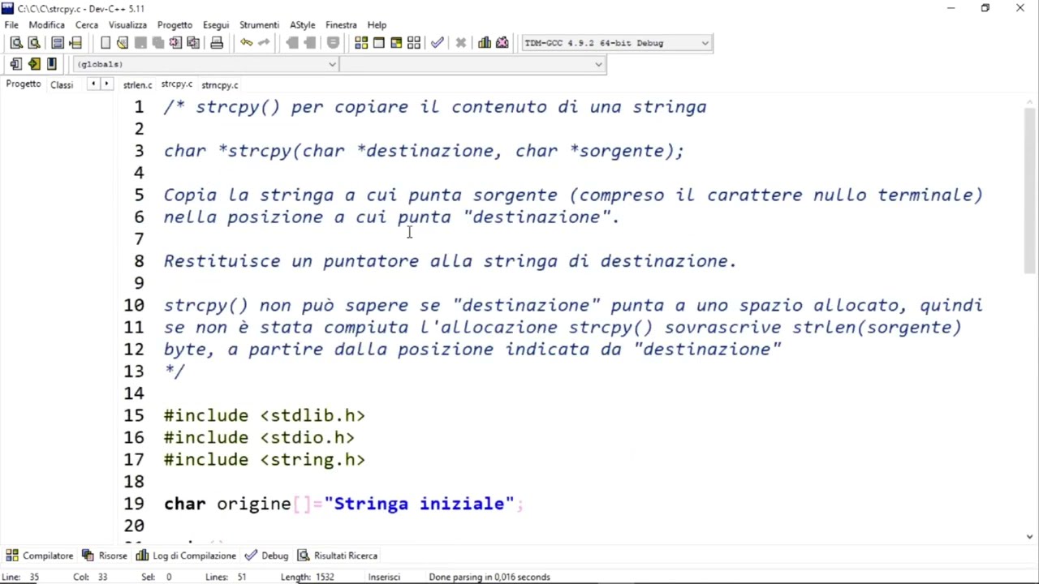Click the Stop execution X icon
The image size is (1039, 584).
tap(460, 43)
